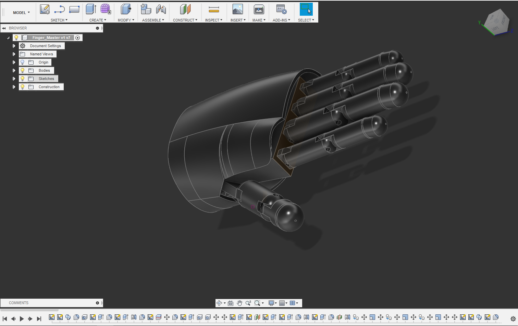Click the Joint icon in Assemble
Viewport: 518px width, 326px height.
[x=161, y=10]
